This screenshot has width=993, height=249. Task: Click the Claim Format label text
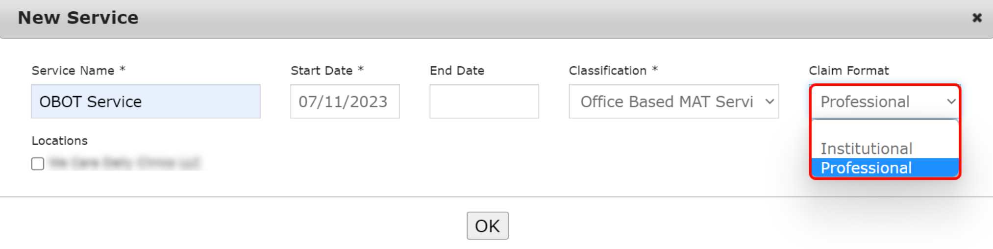coord(848,71)
